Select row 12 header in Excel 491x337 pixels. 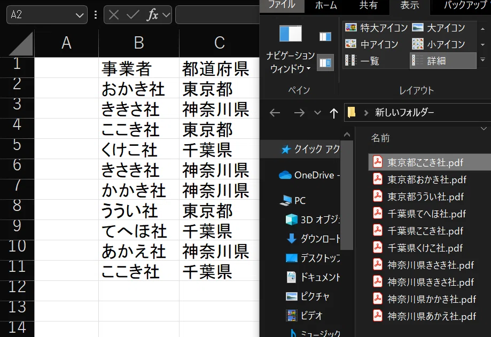[x=17, y=291]
